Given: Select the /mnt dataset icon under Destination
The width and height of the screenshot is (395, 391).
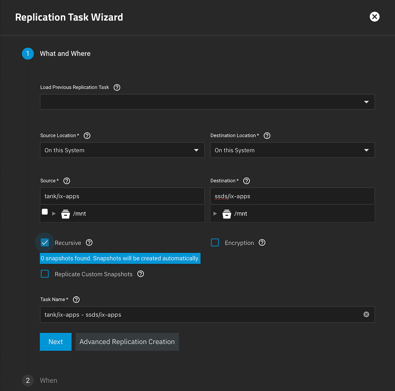Looking at the screenshot, I should (x=226, y=213).
